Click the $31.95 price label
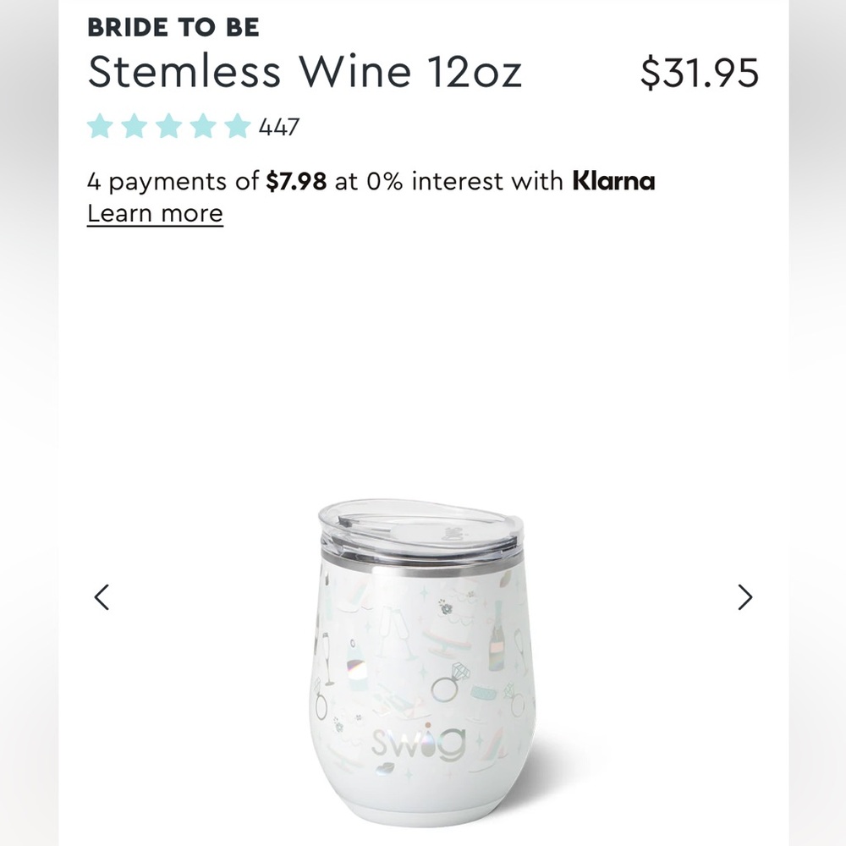846x846 pixels. pos(700,74)
